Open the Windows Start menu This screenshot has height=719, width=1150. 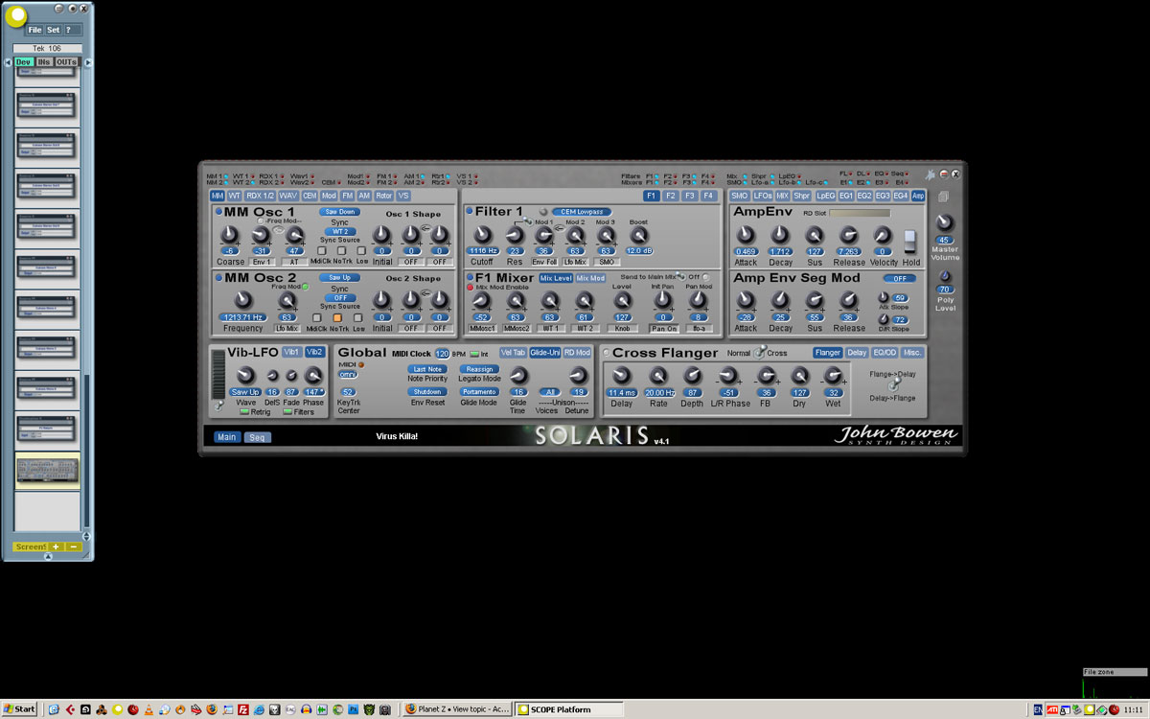click(x=19, y=709)
